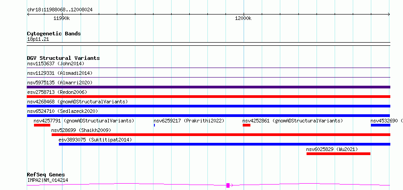Open nsv4268468 (gnomADStructuralVariants) label
This screenshot has height=190, width=403.
[x=77, y=102]
